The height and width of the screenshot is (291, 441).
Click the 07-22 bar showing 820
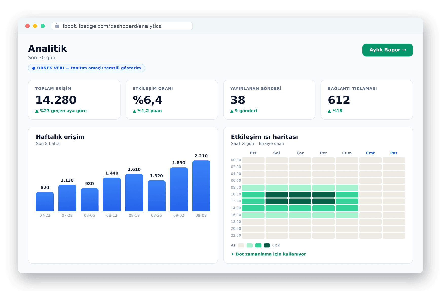(x=45, y=201)
